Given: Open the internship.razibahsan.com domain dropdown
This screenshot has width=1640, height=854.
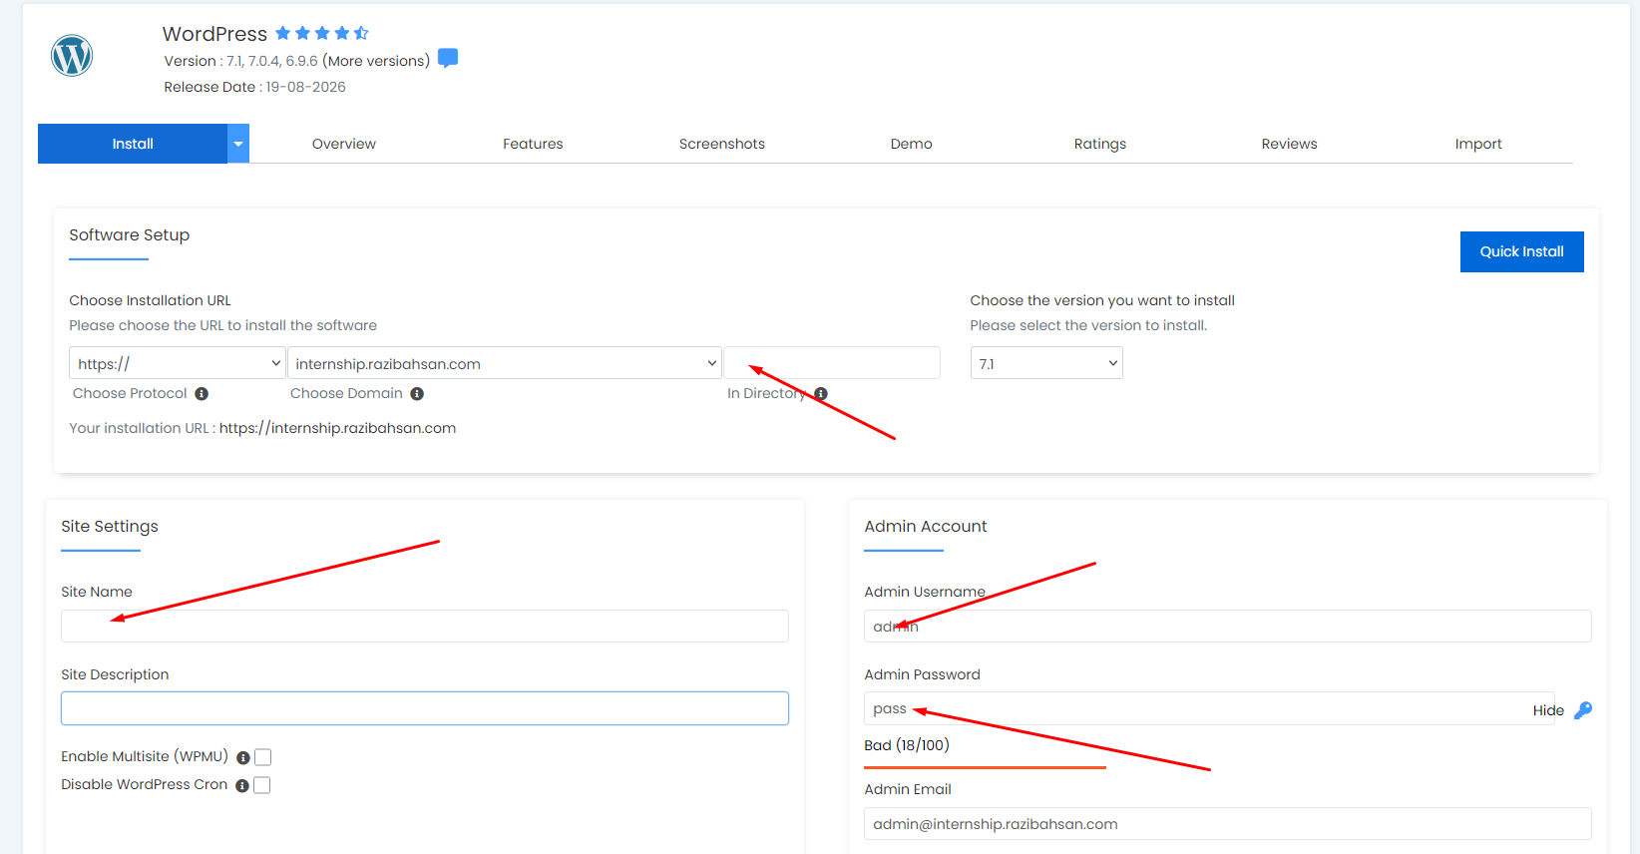Looking at the screenshot, I should (505, 363).
